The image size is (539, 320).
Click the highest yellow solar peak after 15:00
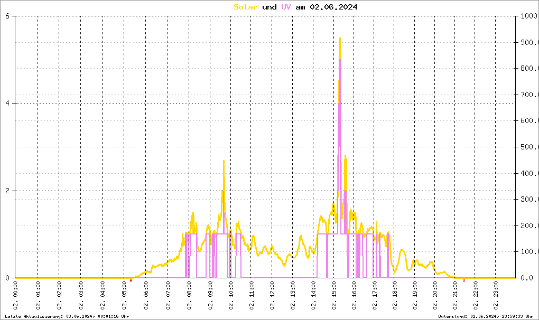(x=340, y=39)
